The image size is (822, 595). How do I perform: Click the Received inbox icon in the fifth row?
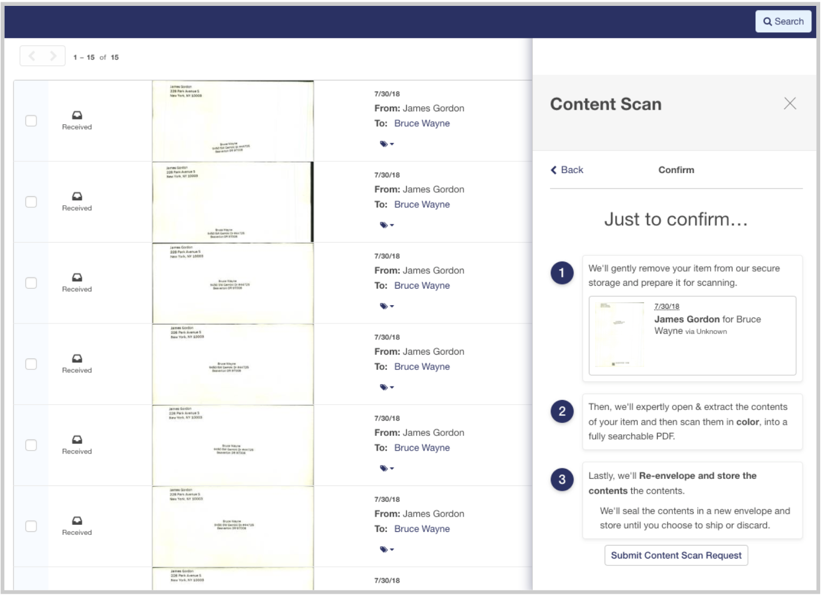click(x=77, y=439)
